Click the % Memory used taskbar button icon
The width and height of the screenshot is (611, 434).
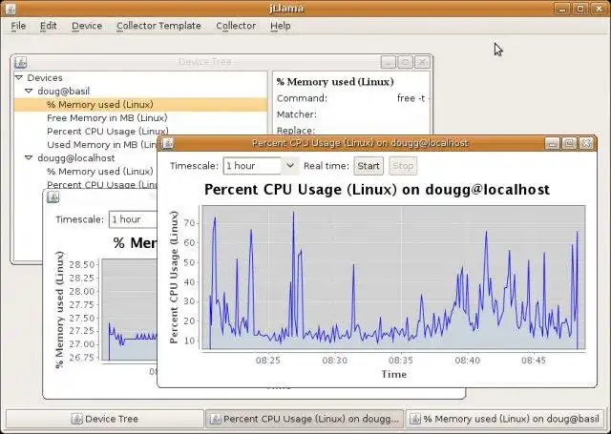click(x=415, y=419)
